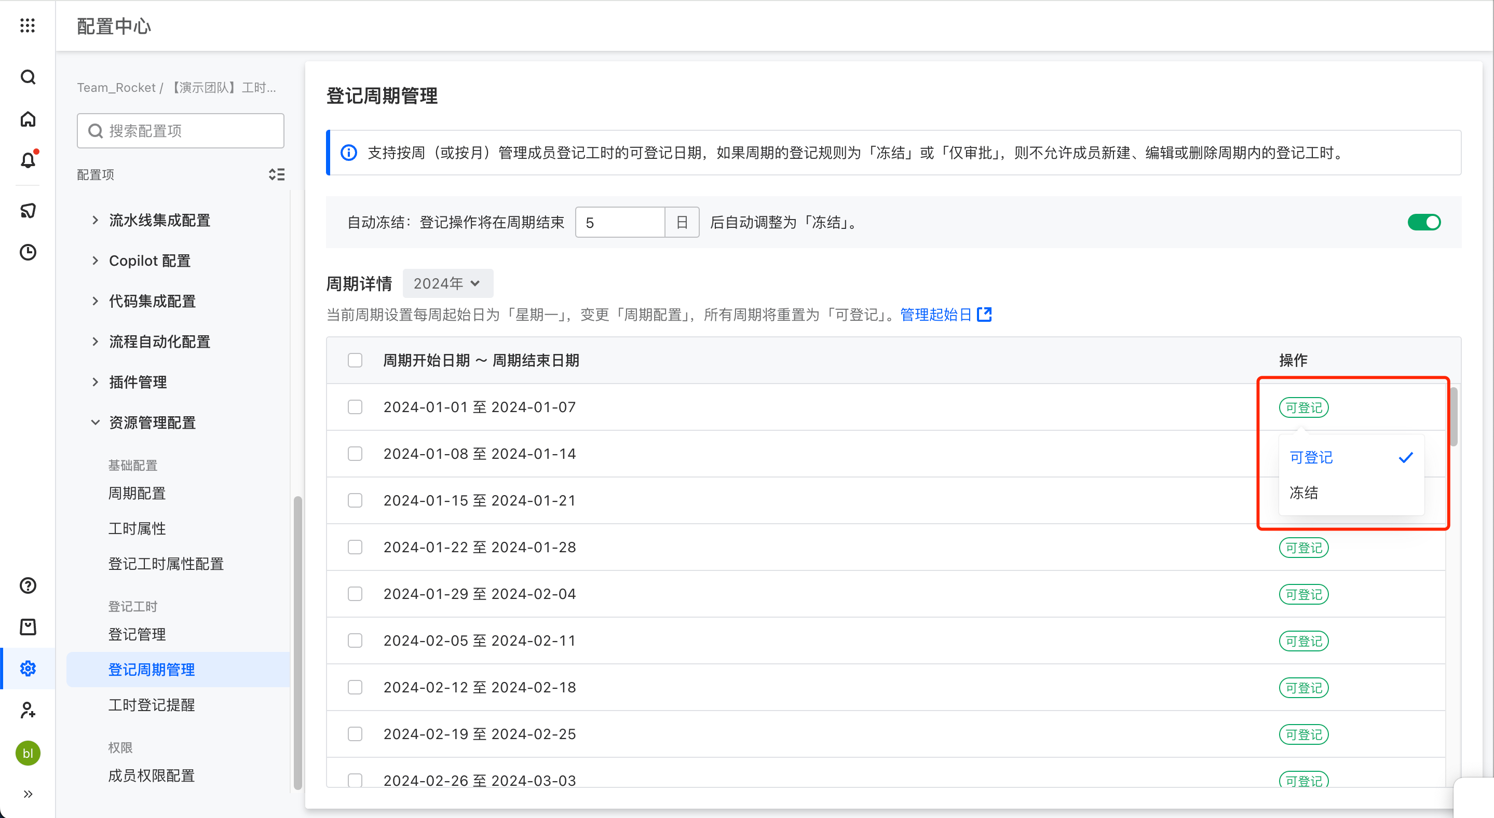Open help question mark icon
The height and width of the screenshot is (818, 1494).
(x=28, y=585)
